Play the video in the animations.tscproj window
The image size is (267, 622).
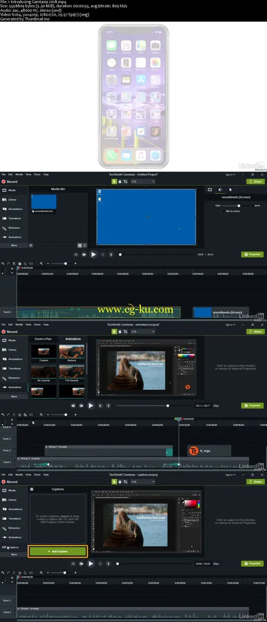point(91,405)
